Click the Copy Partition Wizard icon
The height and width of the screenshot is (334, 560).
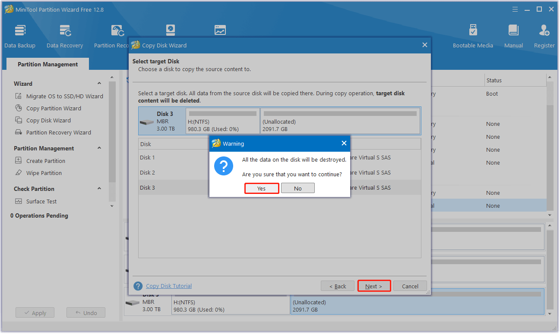(19, 108)
